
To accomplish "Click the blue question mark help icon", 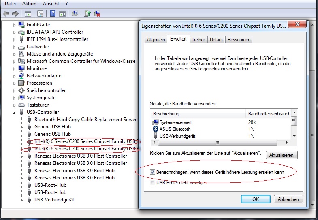I will pyautogui.click(x=53, y=14).
